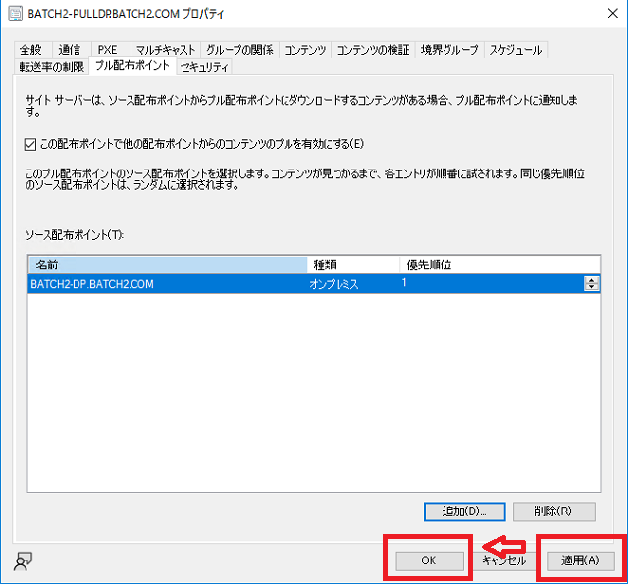Select the マルチキャスト tab
The height and width of the screenshot is (584, 628).
point(165,50)
